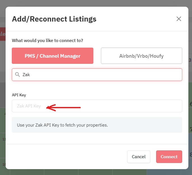
Task: Click the Zak API Key help message box
Action: coord(97,125)
